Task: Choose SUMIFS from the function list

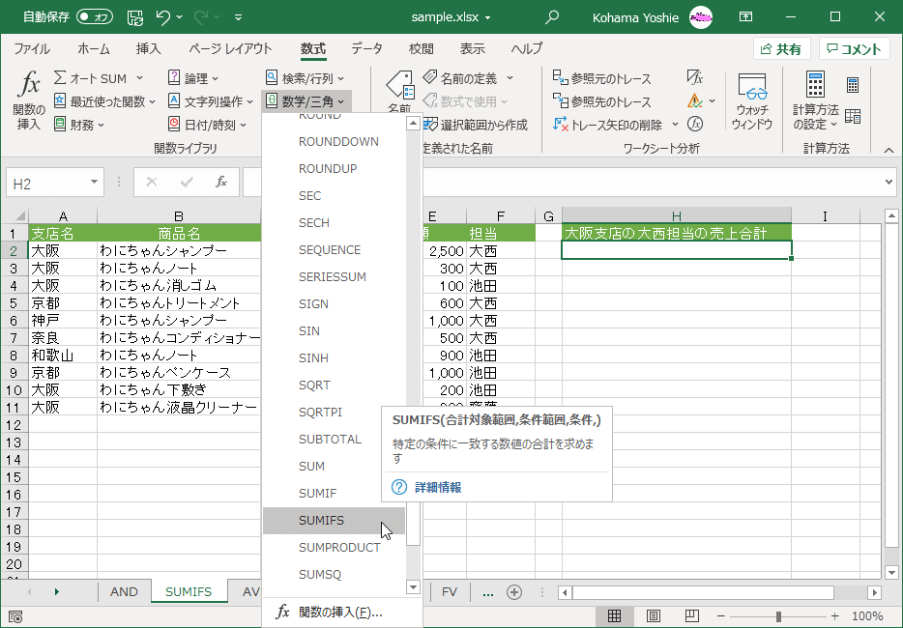Action: 321,521
